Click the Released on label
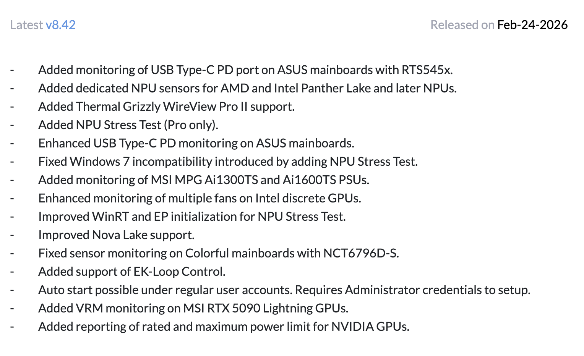The image size is (584, 356). click(462, 25)
